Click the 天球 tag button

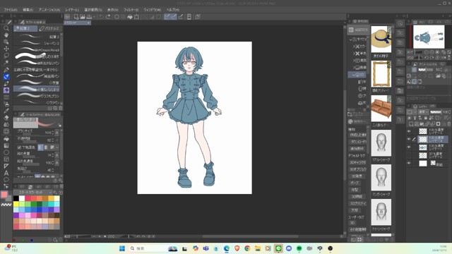coord(355,210)
